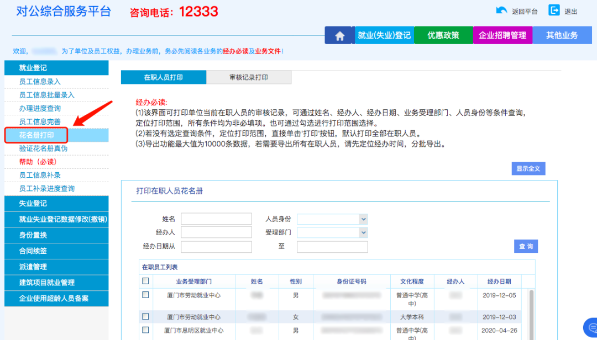Click the return to platform arrow icon

click(502, 10)
